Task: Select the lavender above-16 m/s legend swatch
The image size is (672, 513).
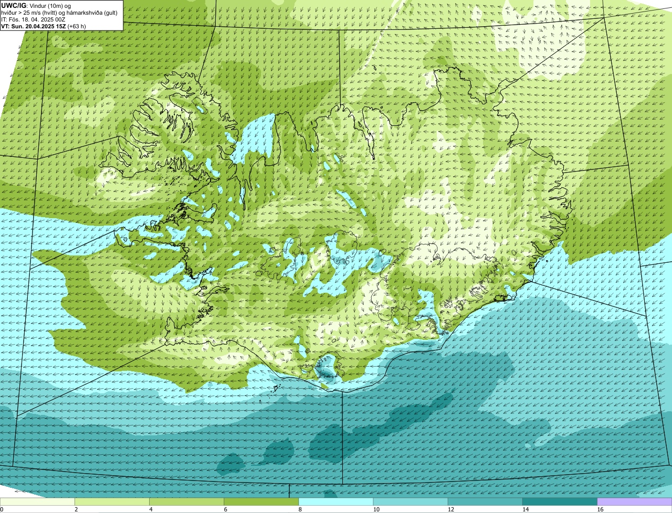Action: click(635, 501)
